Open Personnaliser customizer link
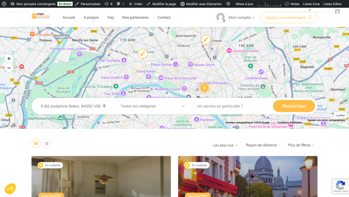Image resolution: width=349 pixels, height=197 pixels. (88, 4)
